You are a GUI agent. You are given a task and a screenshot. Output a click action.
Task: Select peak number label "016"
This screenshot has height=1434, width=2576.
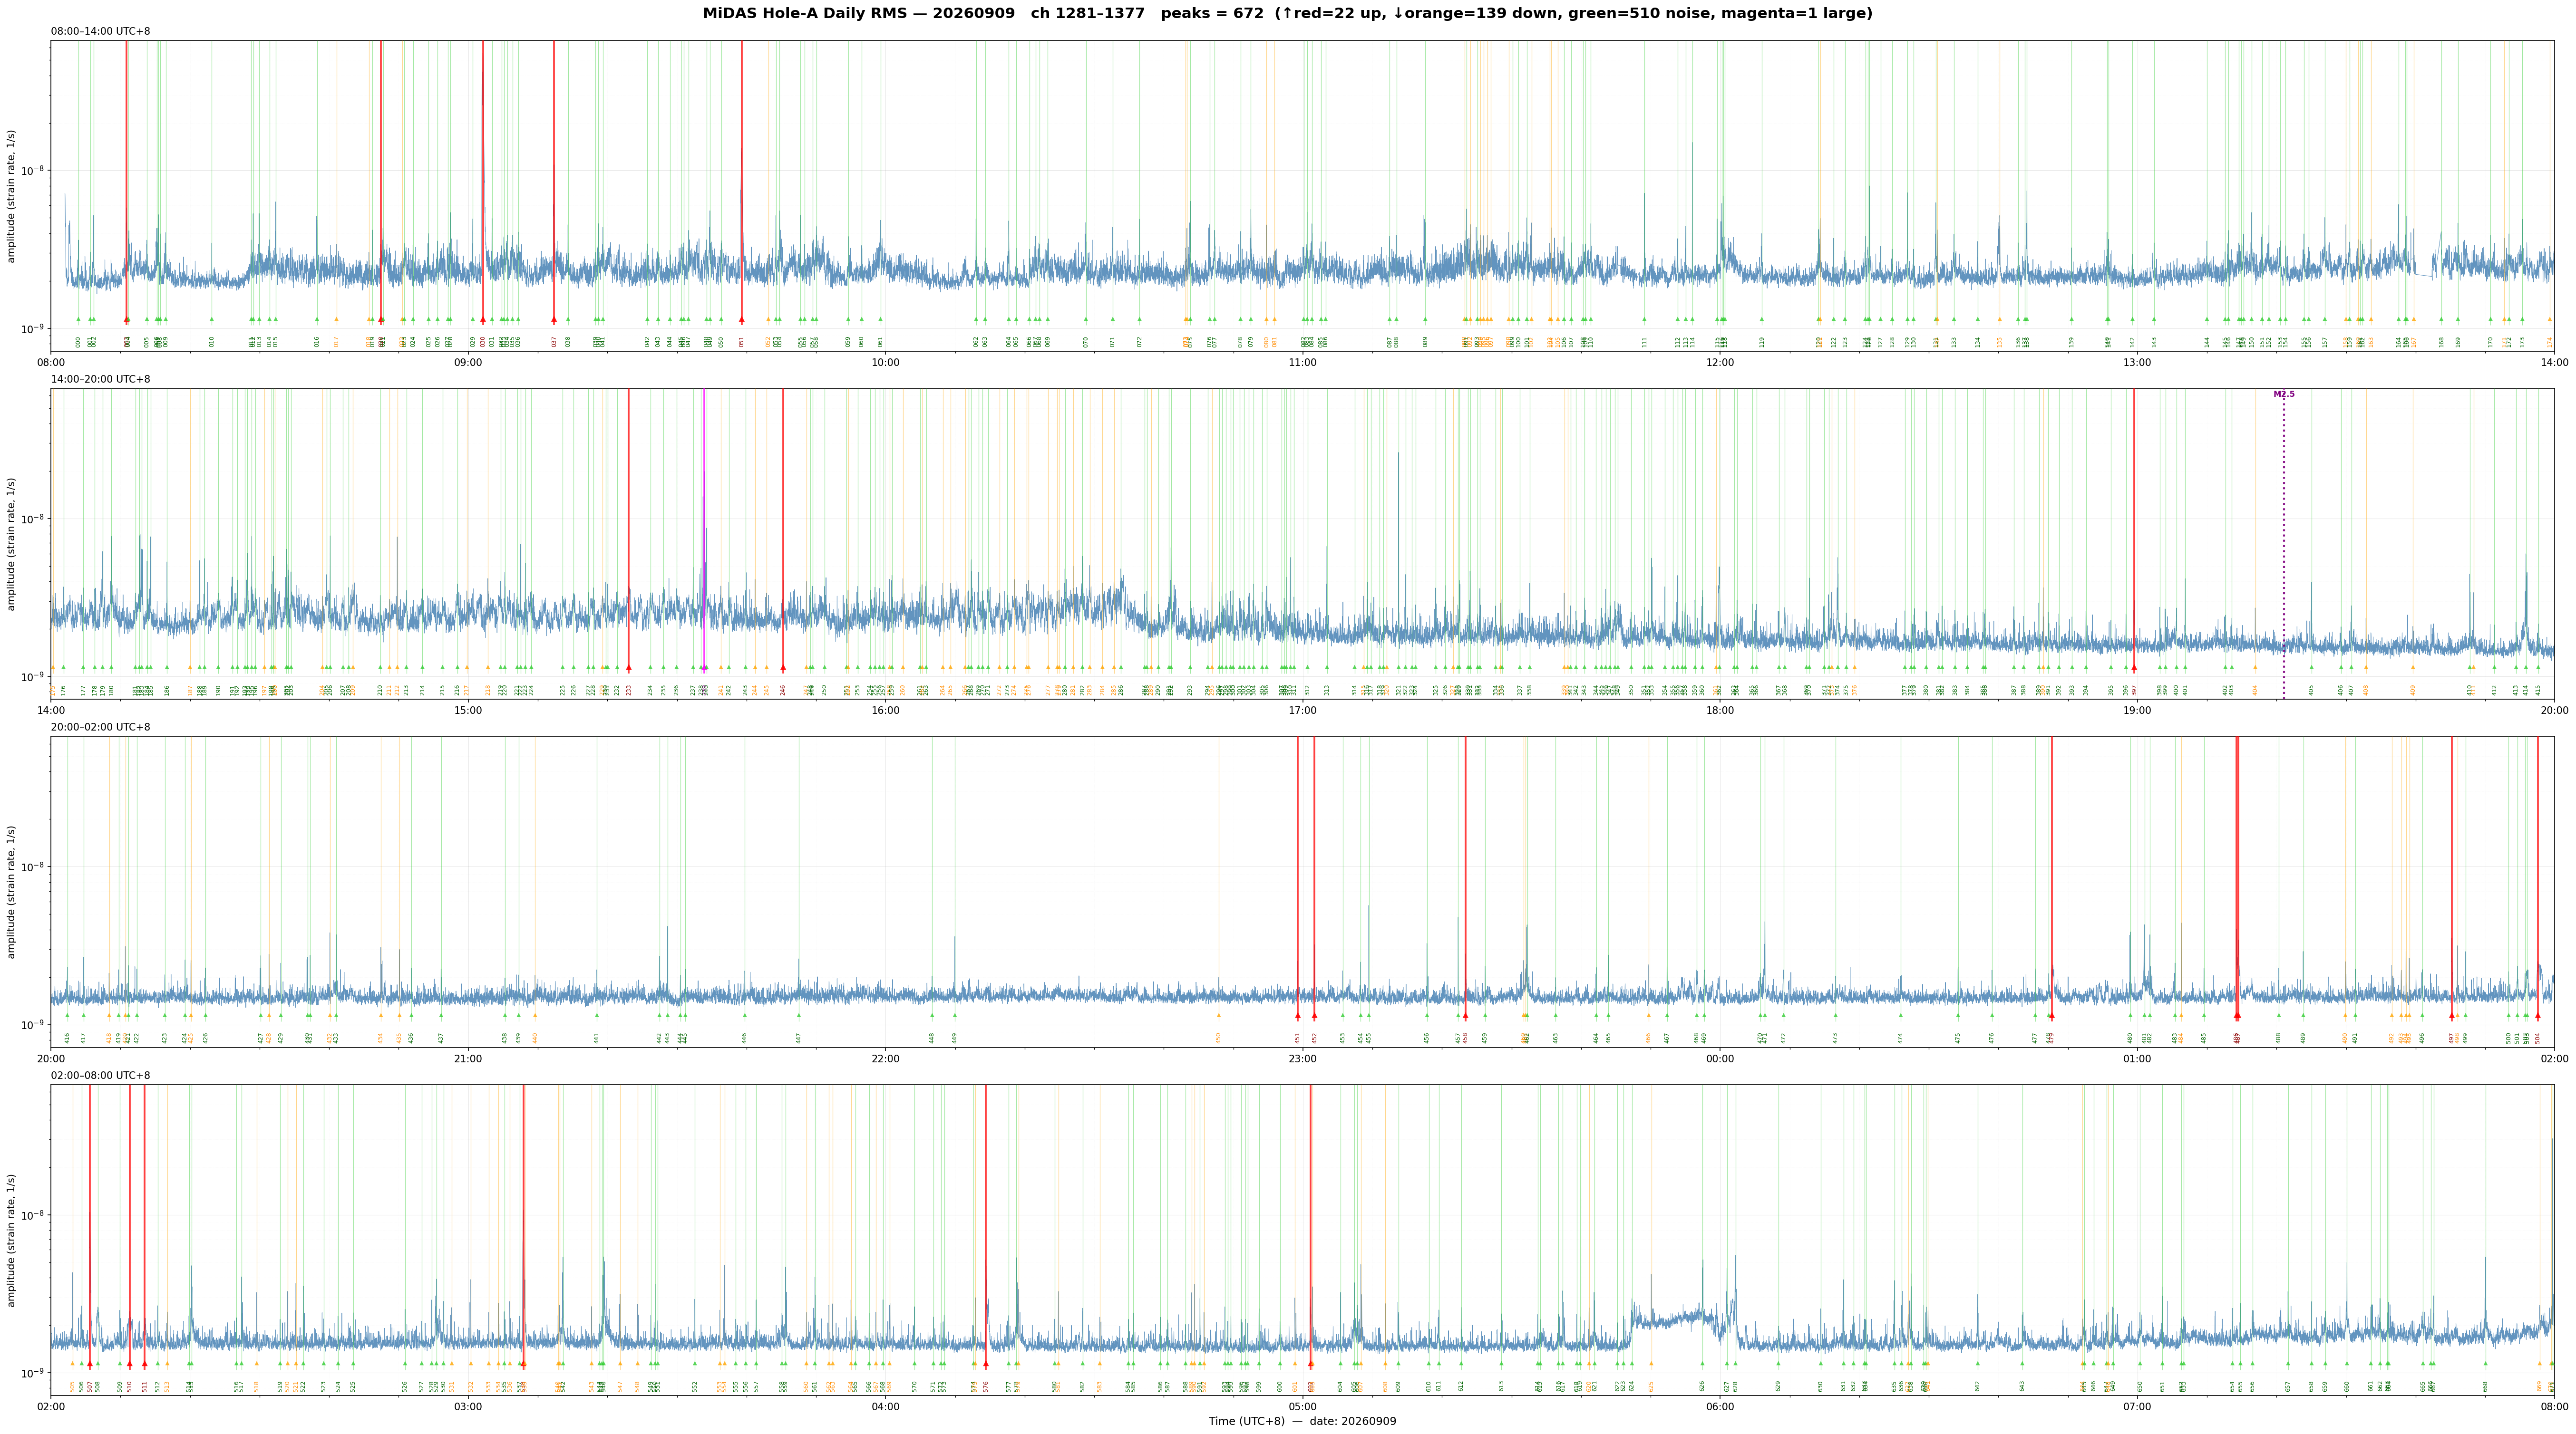click(x=317, y=342)
